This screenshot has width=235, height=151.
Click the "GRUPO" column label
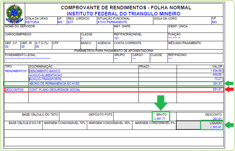point(119,55)
